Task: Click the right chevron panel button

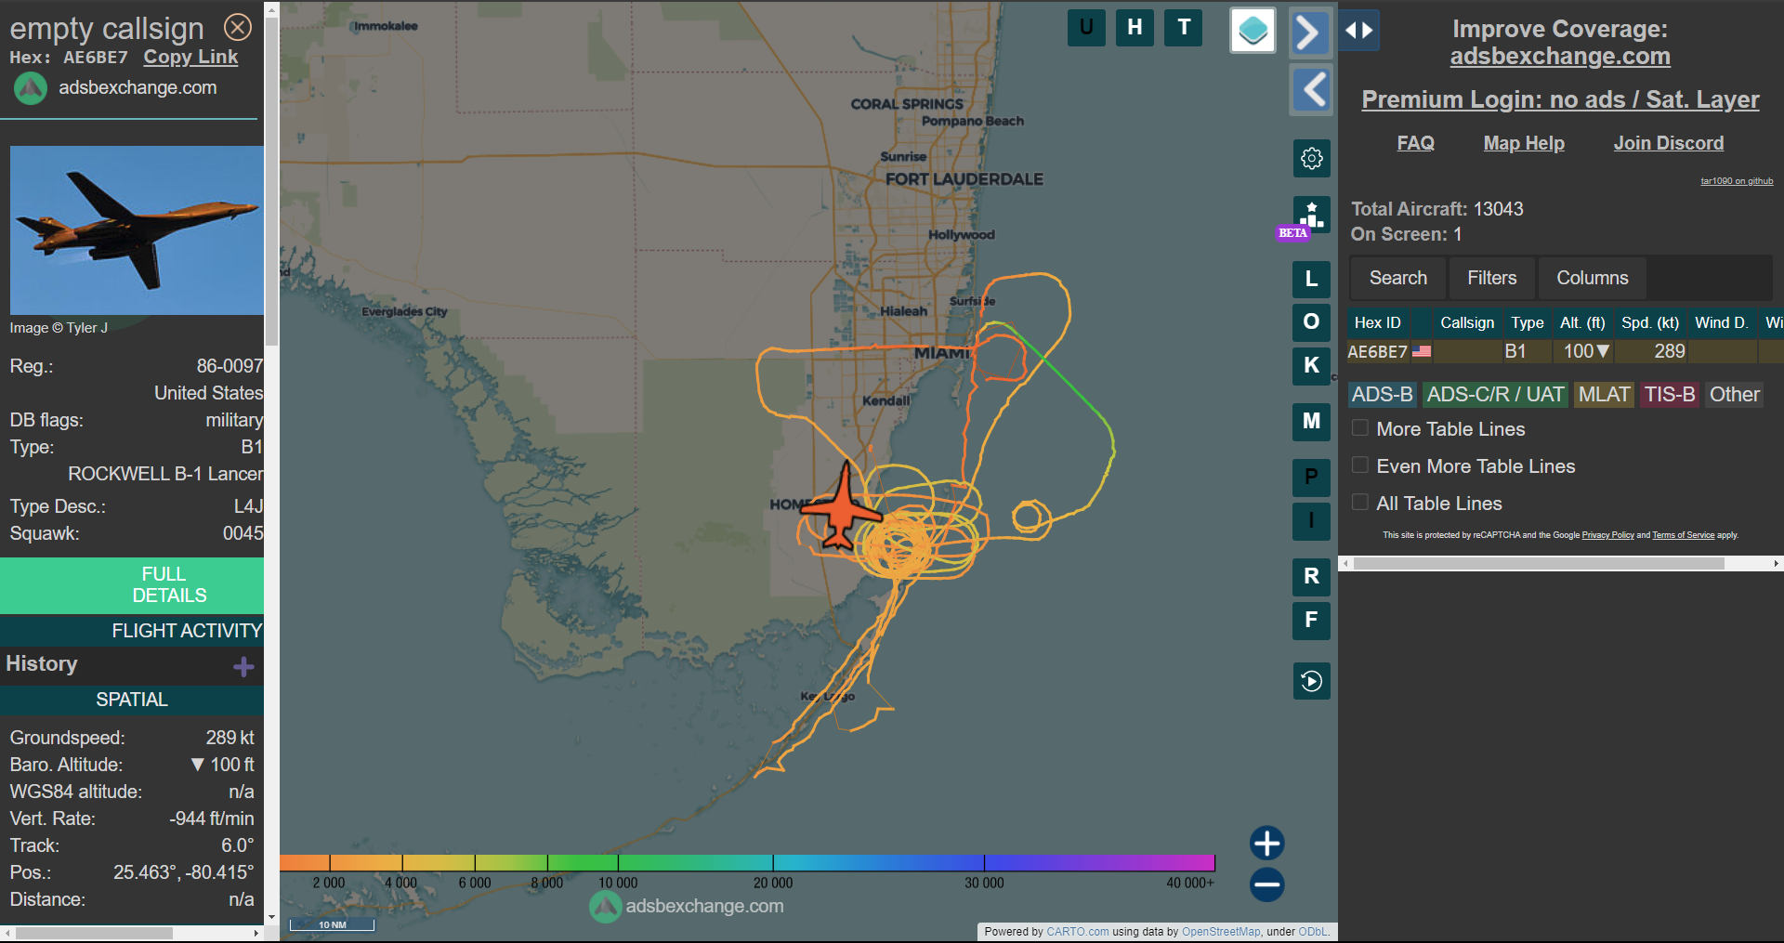Action: tap(1311, 33)
